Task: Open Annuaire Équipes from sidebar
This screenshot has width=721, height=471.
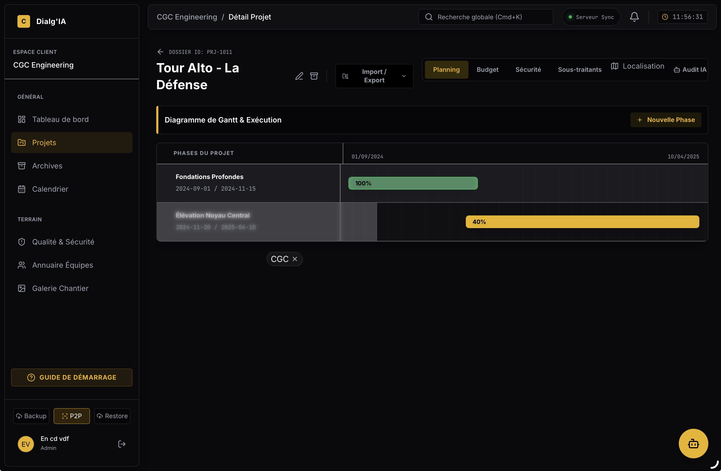Action: pos(62,265)
